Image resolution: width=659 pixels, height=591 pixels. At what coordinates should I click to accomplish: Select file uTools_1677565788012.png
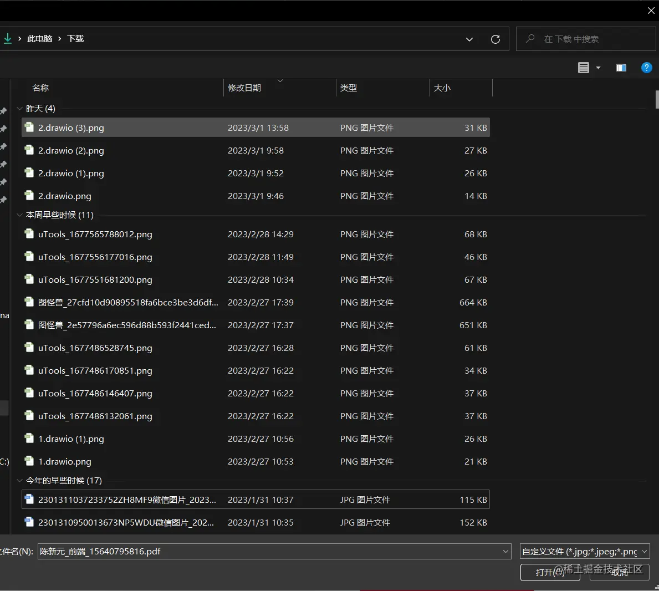(x=256, y=234)
